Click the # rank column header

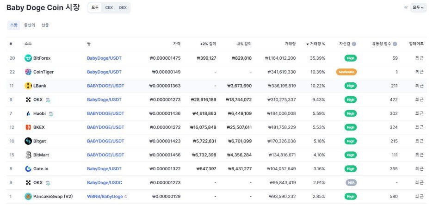click(x=11, y=43)
